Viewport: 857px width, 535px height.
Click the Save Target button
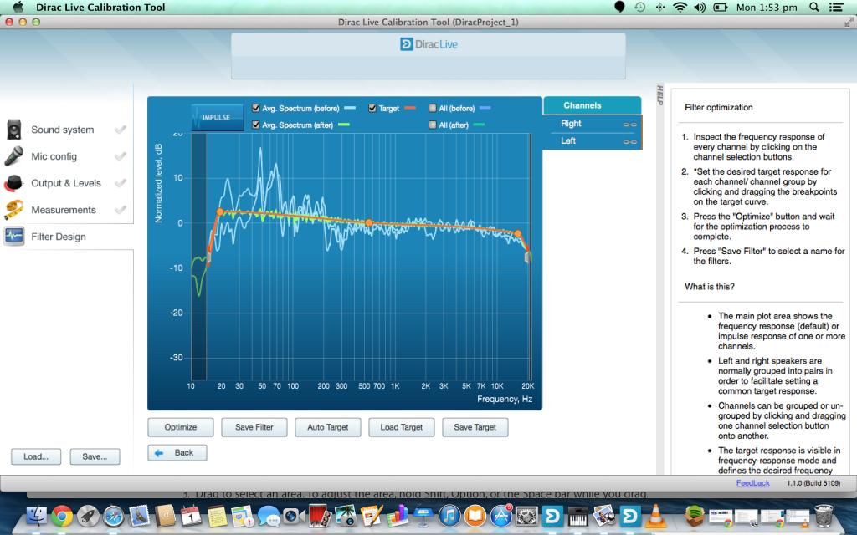tap(475, 427)
